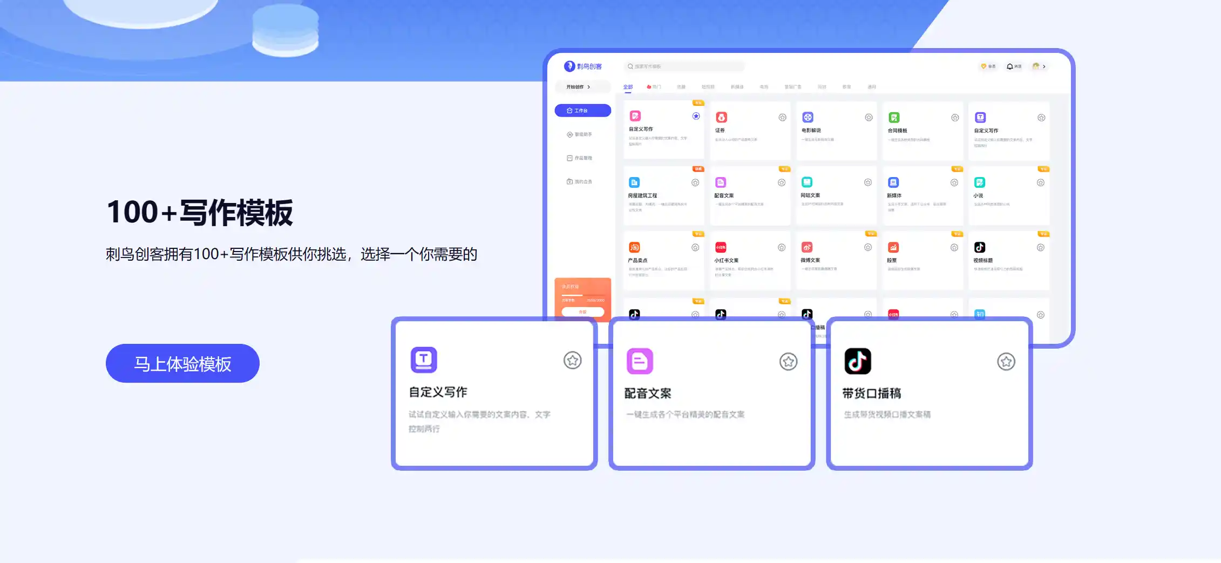Toggle the star on 带货口播稿 card
This screenshot has width=1221, height=563.
[x=1006, y=362]
